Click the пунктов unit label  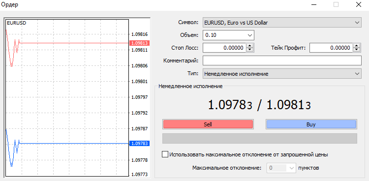click(x=308, y=168)
